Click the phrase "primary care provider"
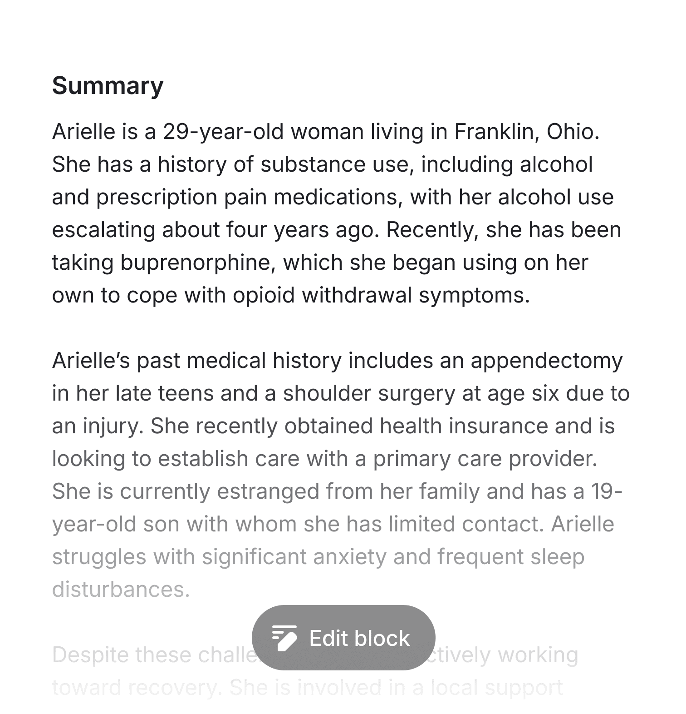686x714 pixels. click(485, 459)
